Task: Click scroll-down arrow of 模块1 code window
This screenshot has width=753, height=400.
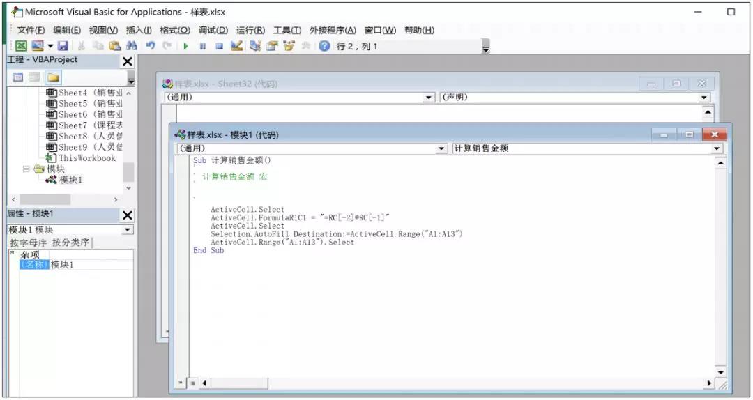Action: tap(720, 372)
